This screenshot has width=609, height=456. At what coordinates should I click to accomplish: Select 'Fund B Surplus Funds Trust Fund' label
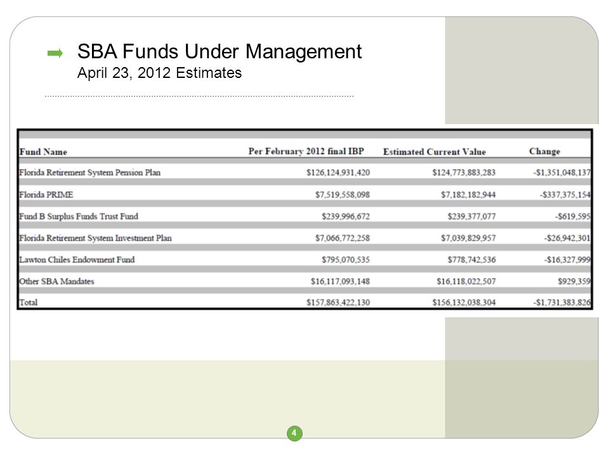point(79,217)
